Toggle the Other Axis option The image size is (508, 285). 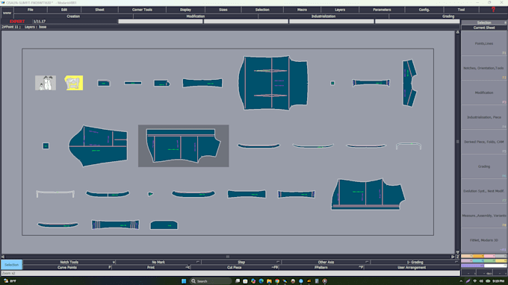click(326, 262)
